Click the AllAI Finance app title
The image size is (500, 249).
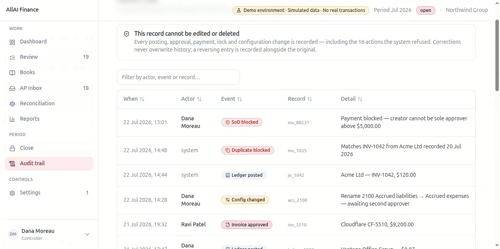point(22,10)
